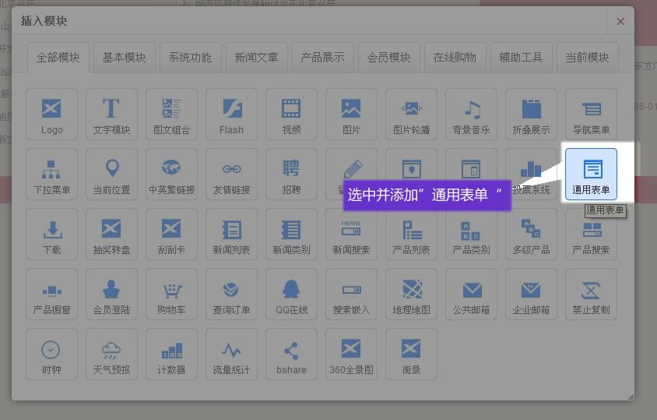Insert the 天气预报 weather module
Viewport: 657px width, 420px height.
[111, 354]
